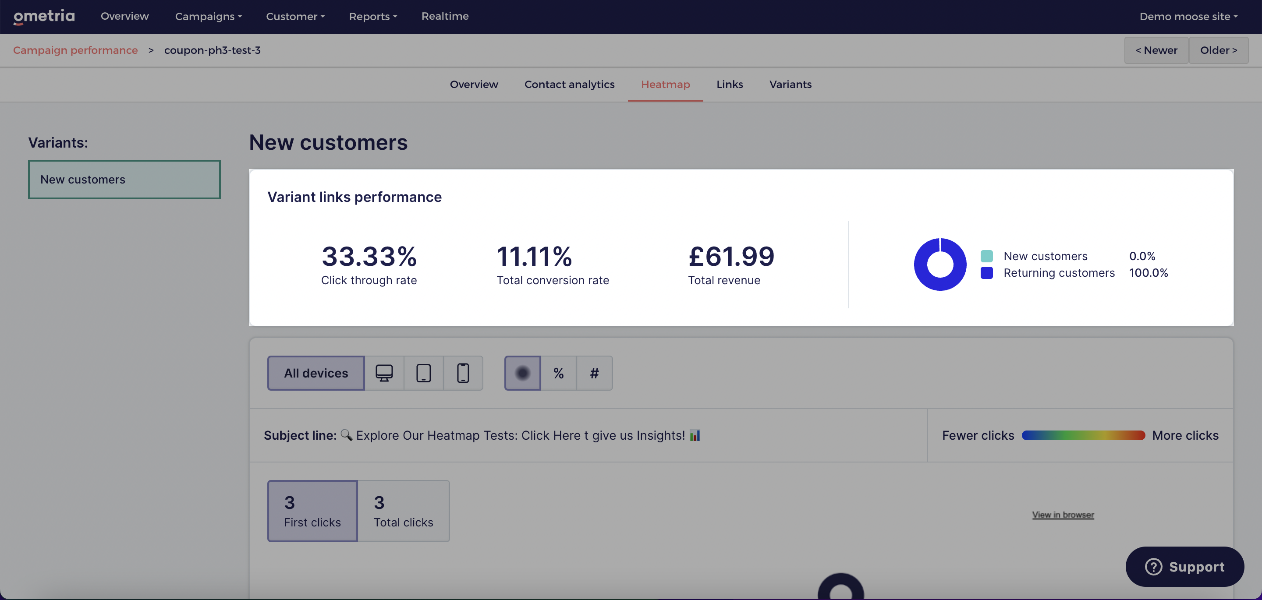The width and height of the screenshot is (1262, 600).
Task: Click the blue Returning customers legend swatch
Action: tap(987, 272)
